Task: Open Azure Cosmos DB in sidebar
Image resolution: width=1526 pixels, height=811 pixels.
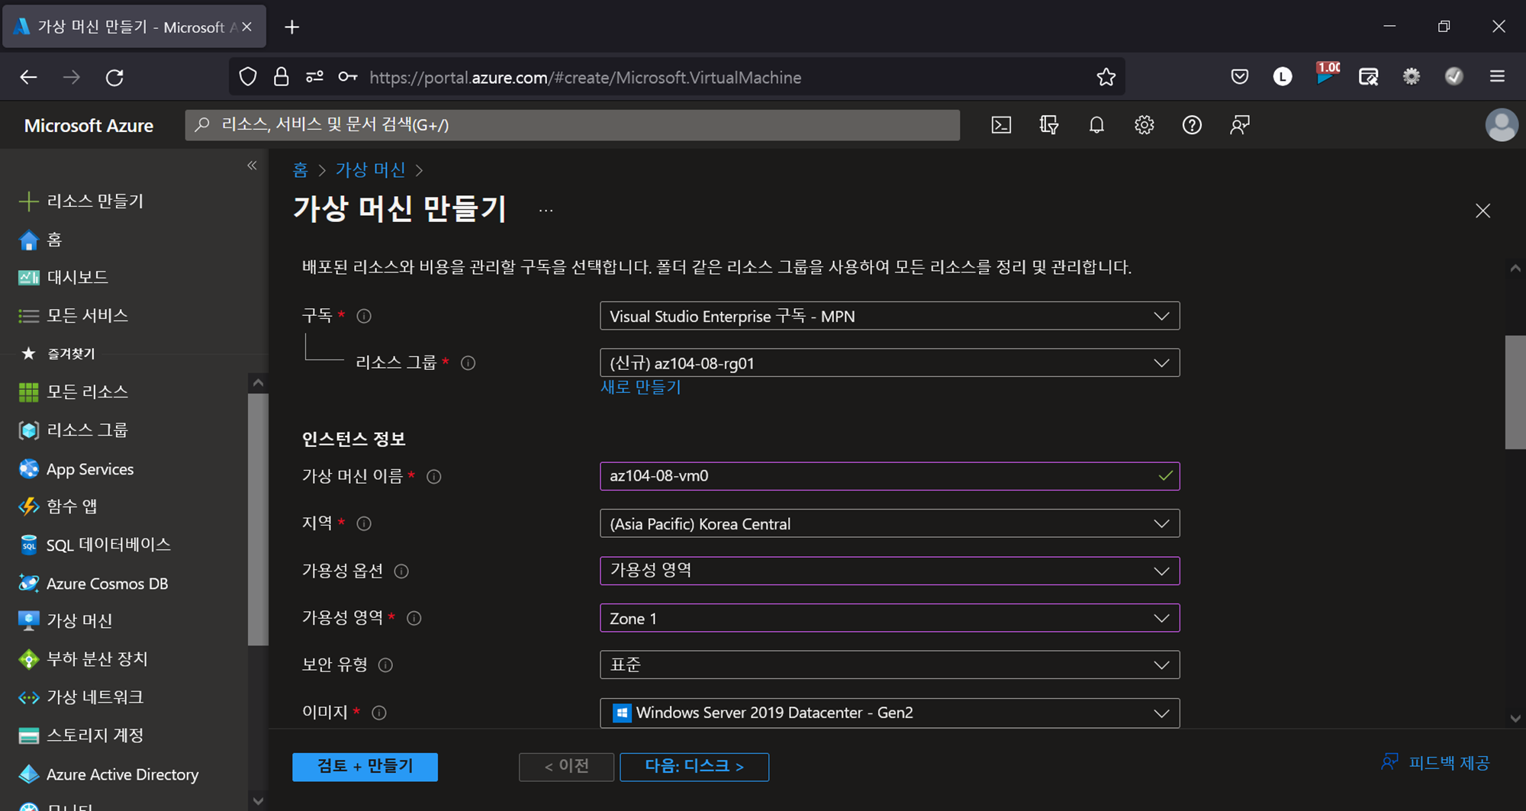Action: (x=92, y=584)
